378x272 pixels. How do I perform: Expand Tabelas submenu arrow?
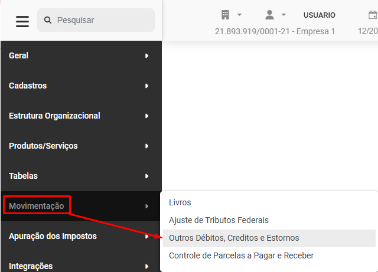tap(147, 176)
